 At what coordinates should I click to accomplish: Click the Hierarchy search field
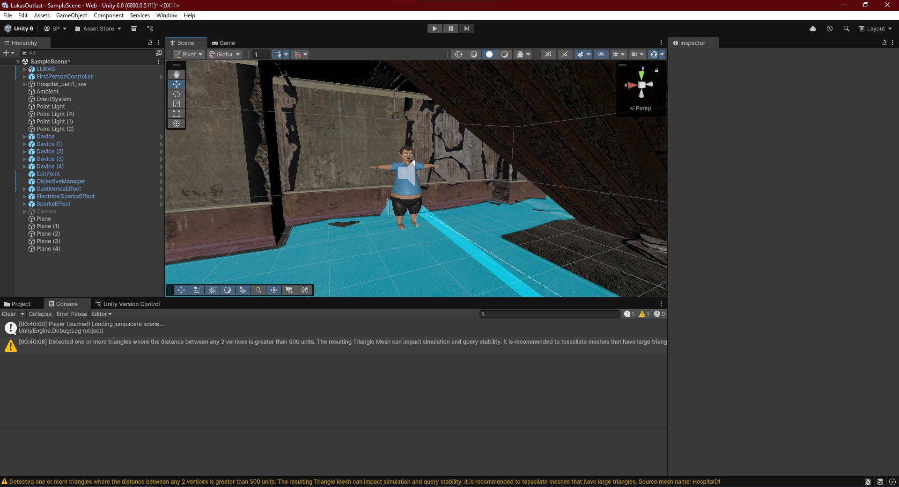click(x=89, y=53)
